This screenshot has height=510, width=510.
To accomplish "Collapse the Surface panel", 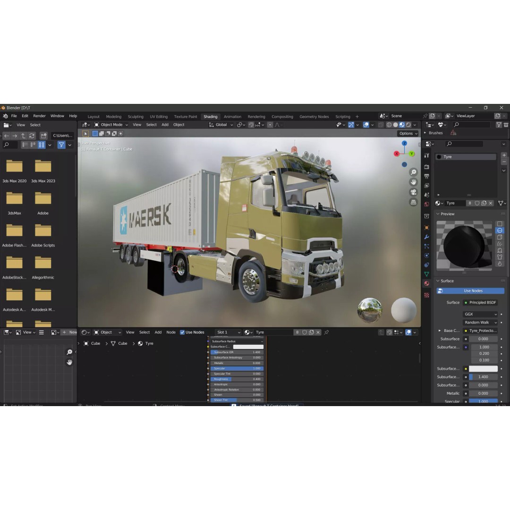I will (x=438, y=281).
